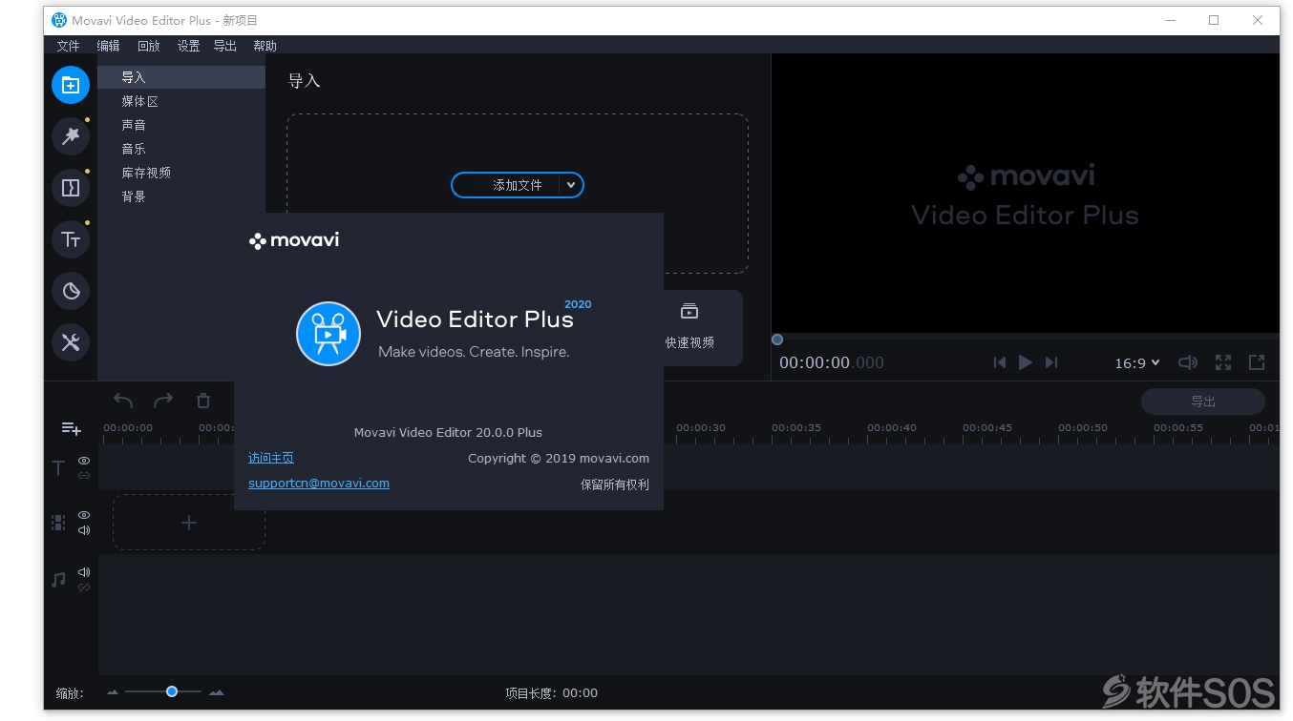Zoom in timeline with large mountains icon

point(217,692)
